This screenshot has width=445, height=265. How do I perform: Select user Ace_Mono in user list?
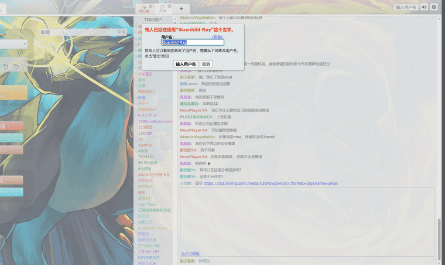tap(146, 204)
